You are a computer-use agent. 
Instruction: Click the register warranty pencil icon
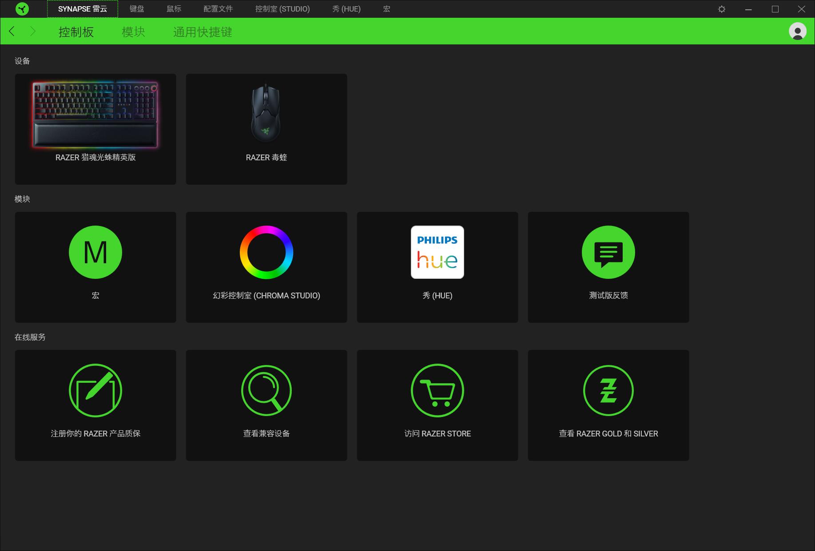click(95, 390)
